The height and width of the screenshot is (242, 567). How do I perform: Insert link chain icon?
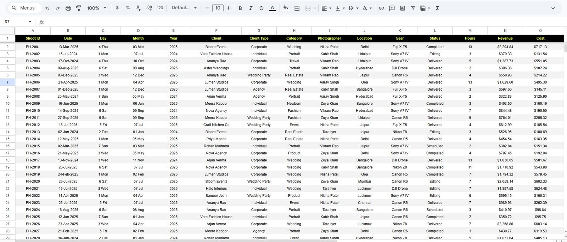point(381,8)
